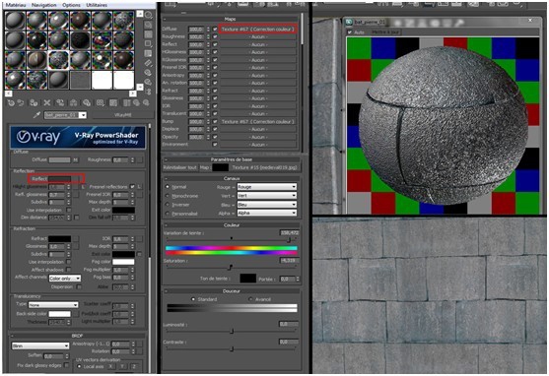The width and height of the screenshot is (549, 376).
Task: Toggle Show Map in Viewport icon
Action: tap(113, 102)
